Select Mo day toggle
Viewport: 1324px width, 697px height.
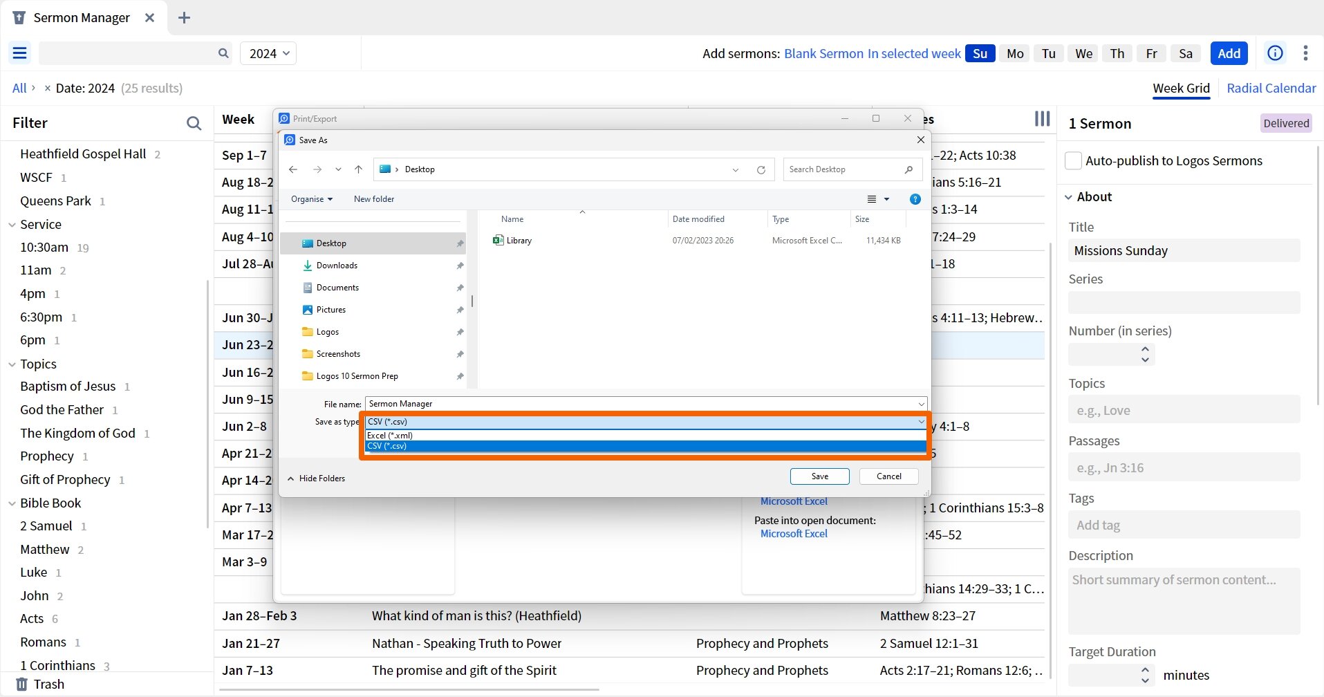(1015, 53)
